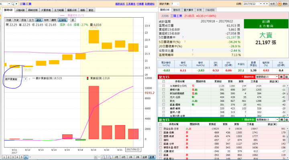Click the plus add-stock icon
Image resolution: width=289 pixels, height=160 pixels.
coord(16,4)
